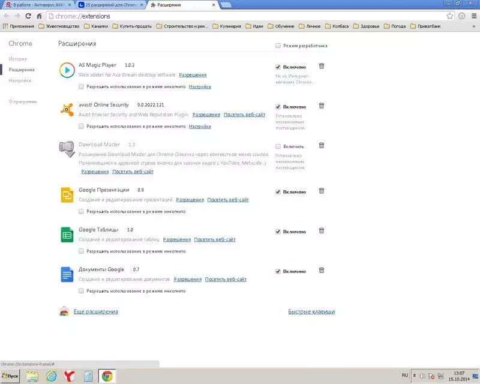Allow avast! Online Security in incognito
This screenshot has width=480, height=384.
(x=81, y=126)
